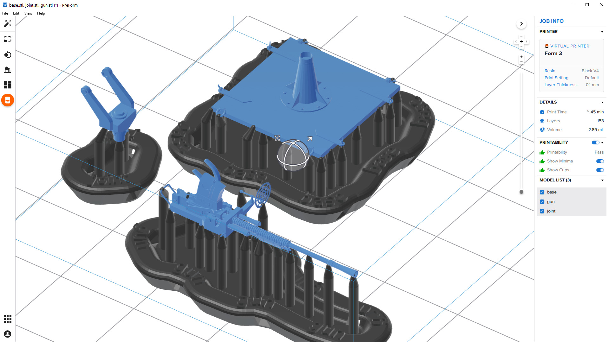Viewport: 609px width, 342px height.
Task: Toggle the Show Minima switch
Action: click(600, 161)
